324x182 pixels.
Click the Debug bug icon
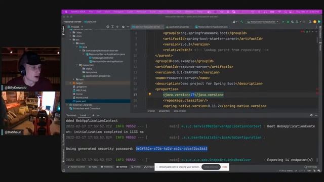(x=288, y=22)
